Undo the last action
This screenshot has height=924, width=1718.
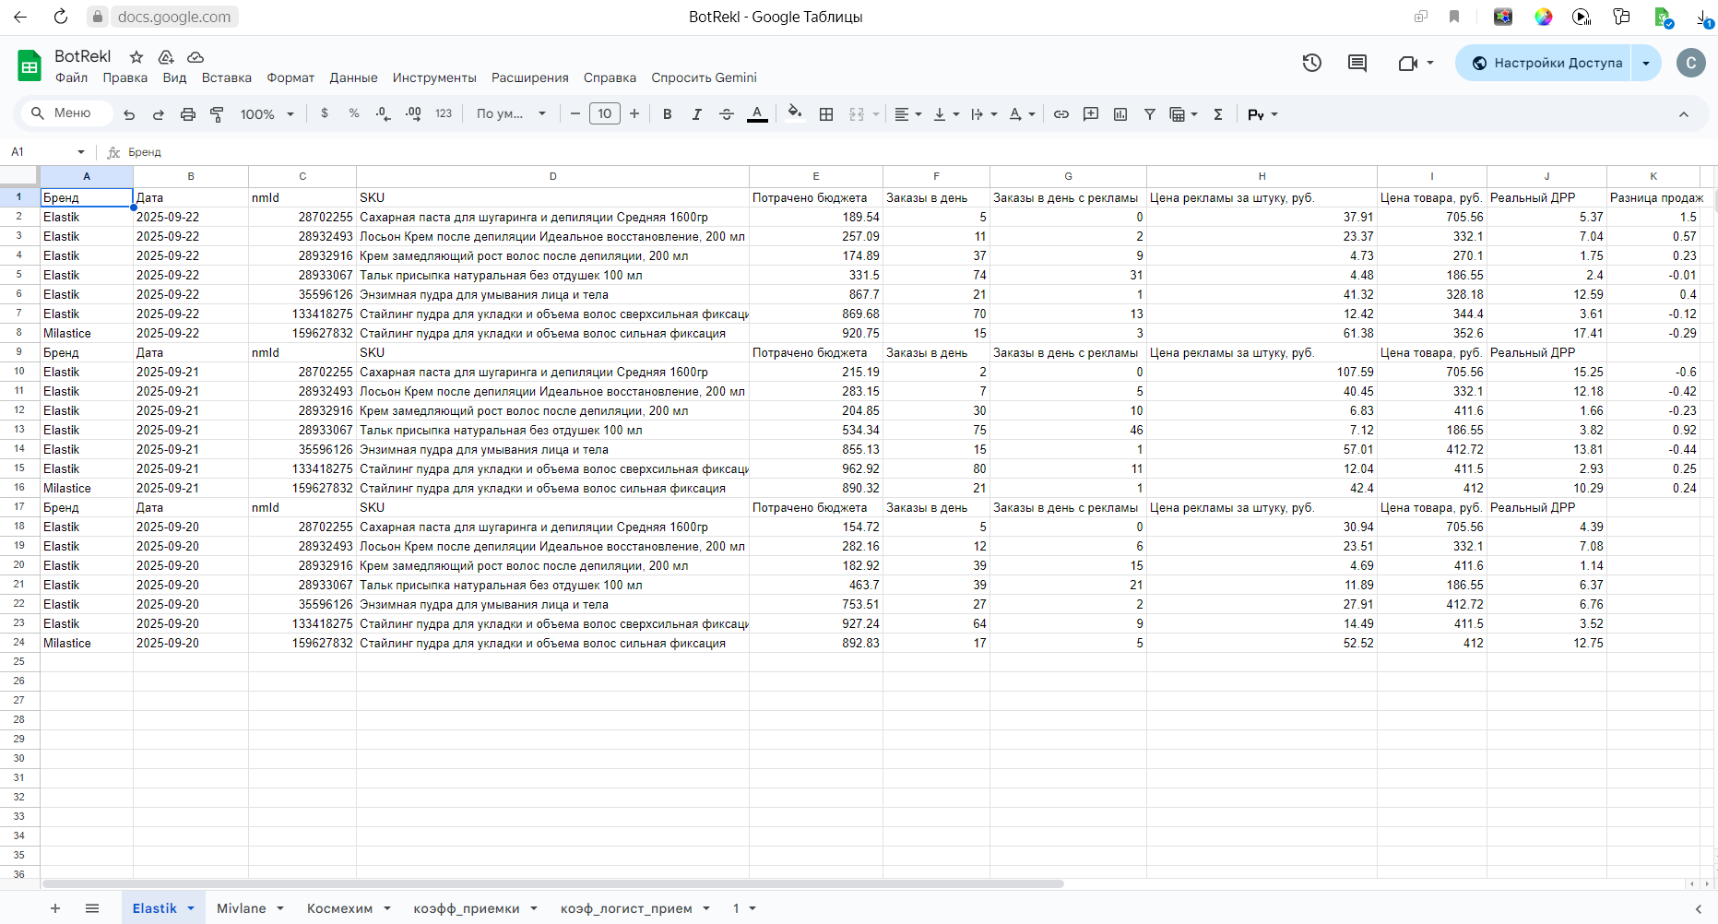(129, 114)
